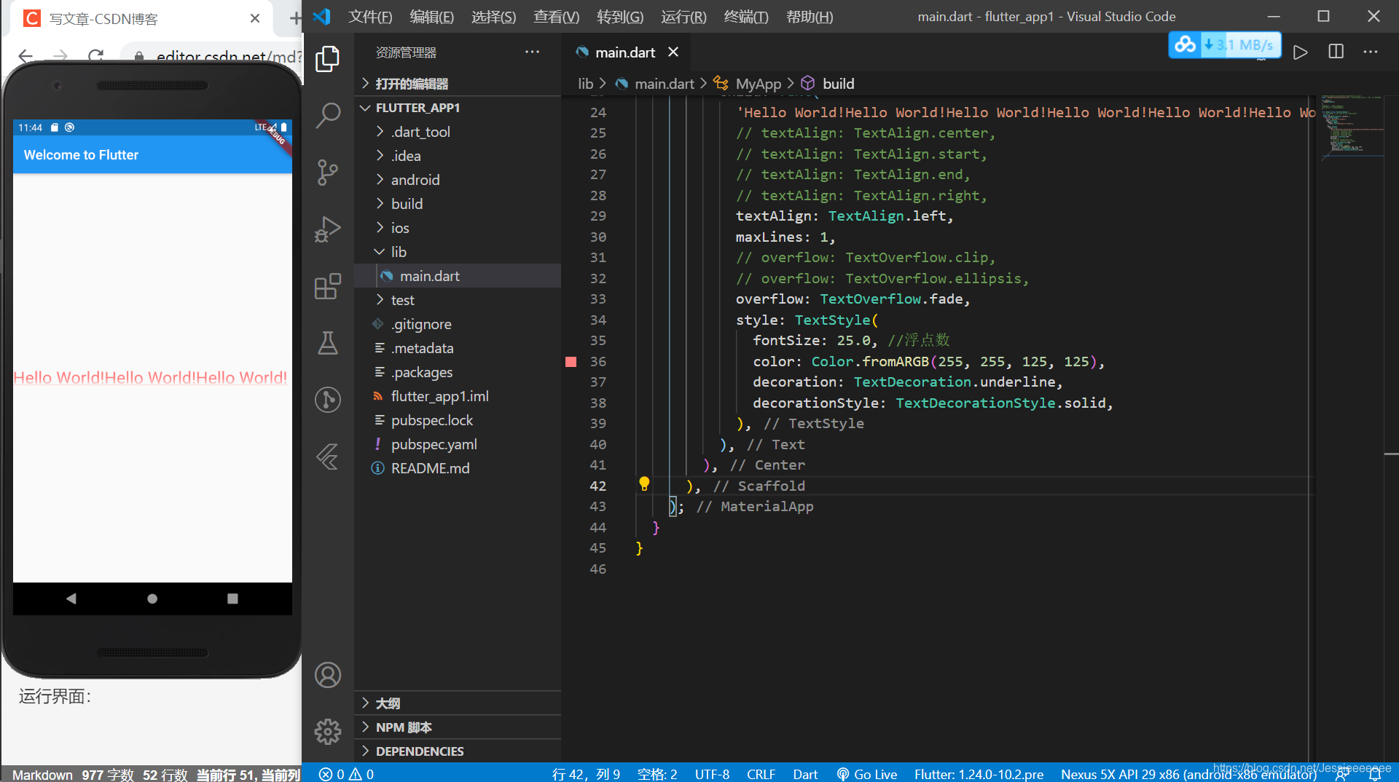Expand the ios folder
This screenshot has width=1399, height=782.
click(x=458, y=228)
